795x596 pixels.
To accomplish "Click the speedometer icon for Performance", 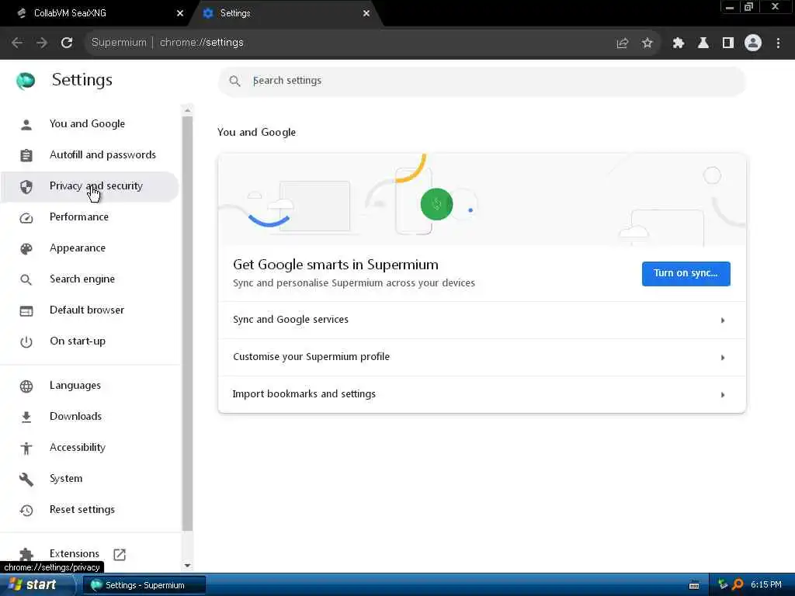I will (x=26, y=217).
